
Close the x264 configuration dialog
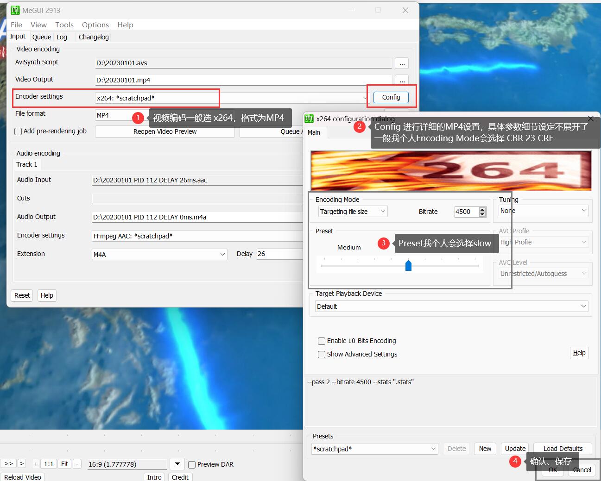[x=590, y=119]
